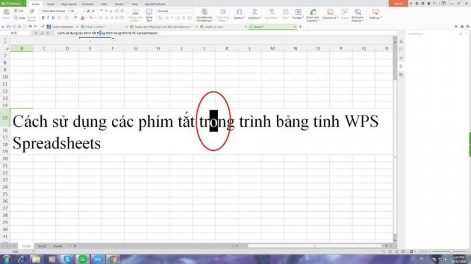Click the Format Painter brush icon
The height and width of the screenshot is (264, 471).
pos(32,11)
